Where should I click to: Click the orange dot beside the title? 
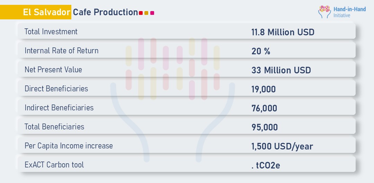click(x=146, y=13)
